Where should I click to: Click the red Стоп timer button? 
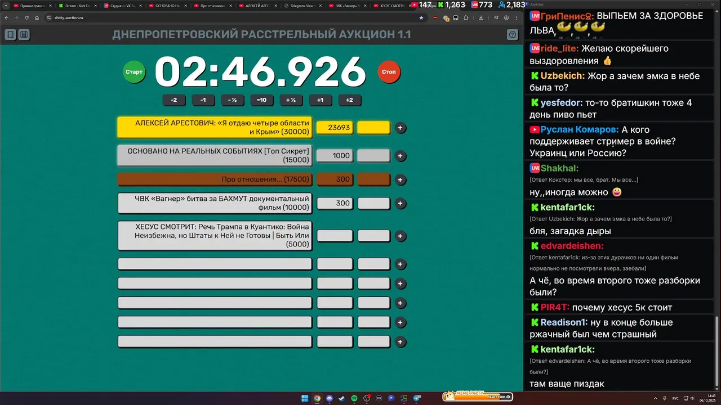pyautogui.click(x=389, y=72)
